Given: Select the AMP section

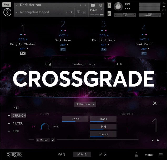Looking at the screenshot, I should [x=16, y=131].
